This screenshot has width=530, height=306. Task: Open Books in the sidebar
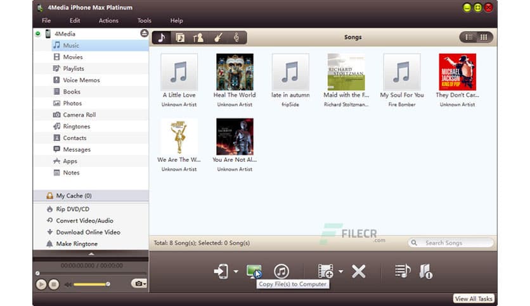tap(100, 92)
